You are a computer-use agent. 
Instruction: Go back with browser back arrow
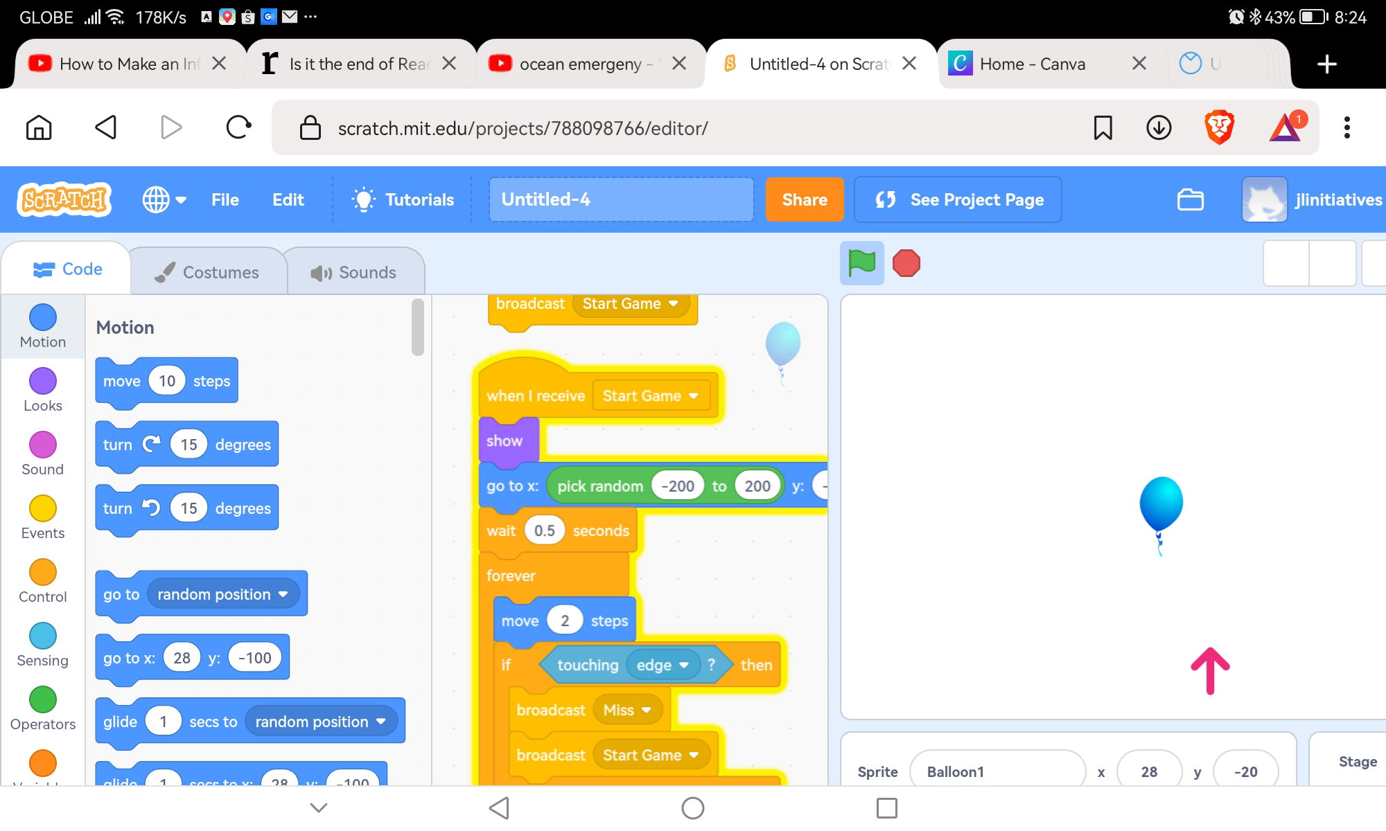[x=105, y=127]
